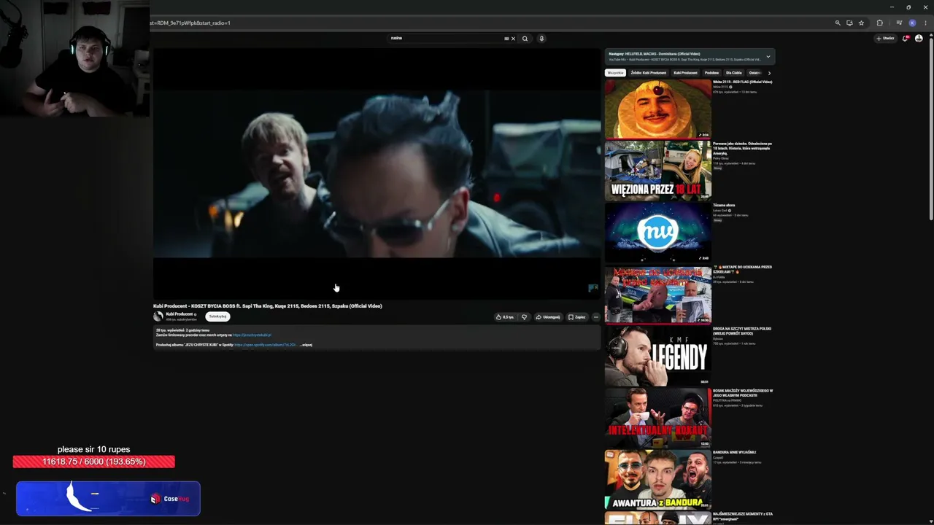Click the 'BANDURA MNIE WYJAŚNIŁ' video title
The width and height of the screenshot is (934, 525).
point(734,453)
